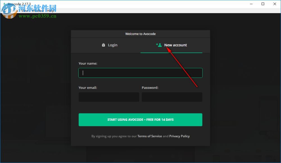The image size is (281, 163).
Task: Click into the Your email field
Action: (x=109, y=97)
